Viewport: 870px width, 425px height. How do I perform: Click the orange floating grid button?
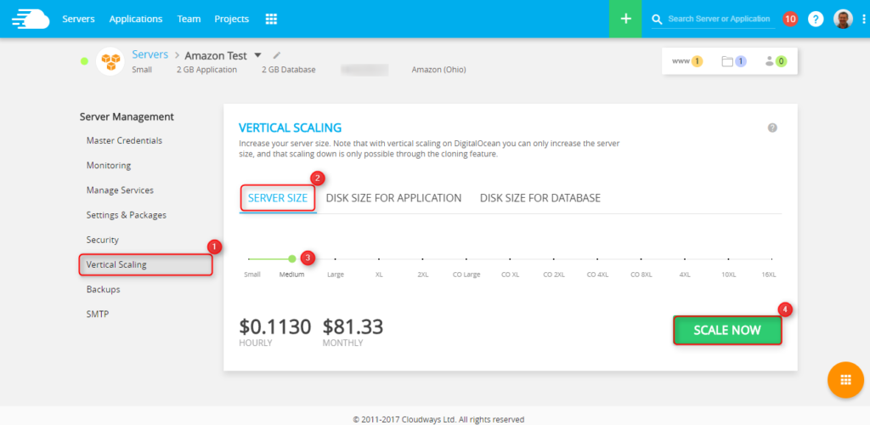(x=845, y=381)
